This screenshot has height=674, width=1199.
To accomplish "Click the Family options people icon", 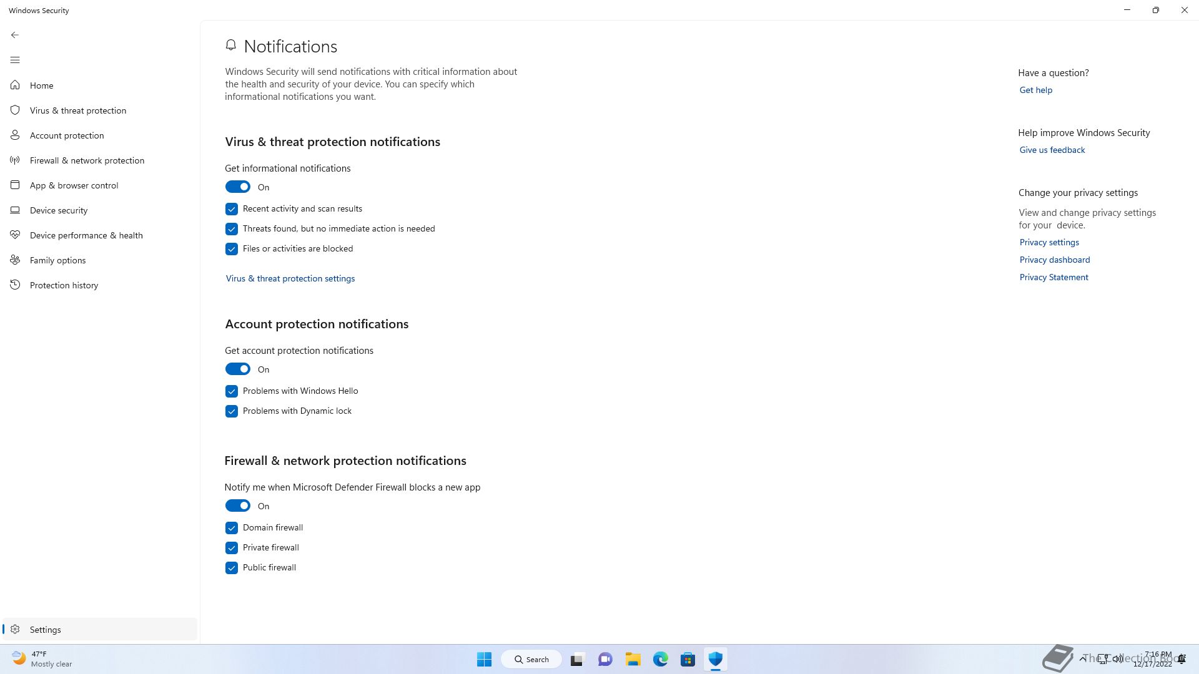I will click(15, 260).
